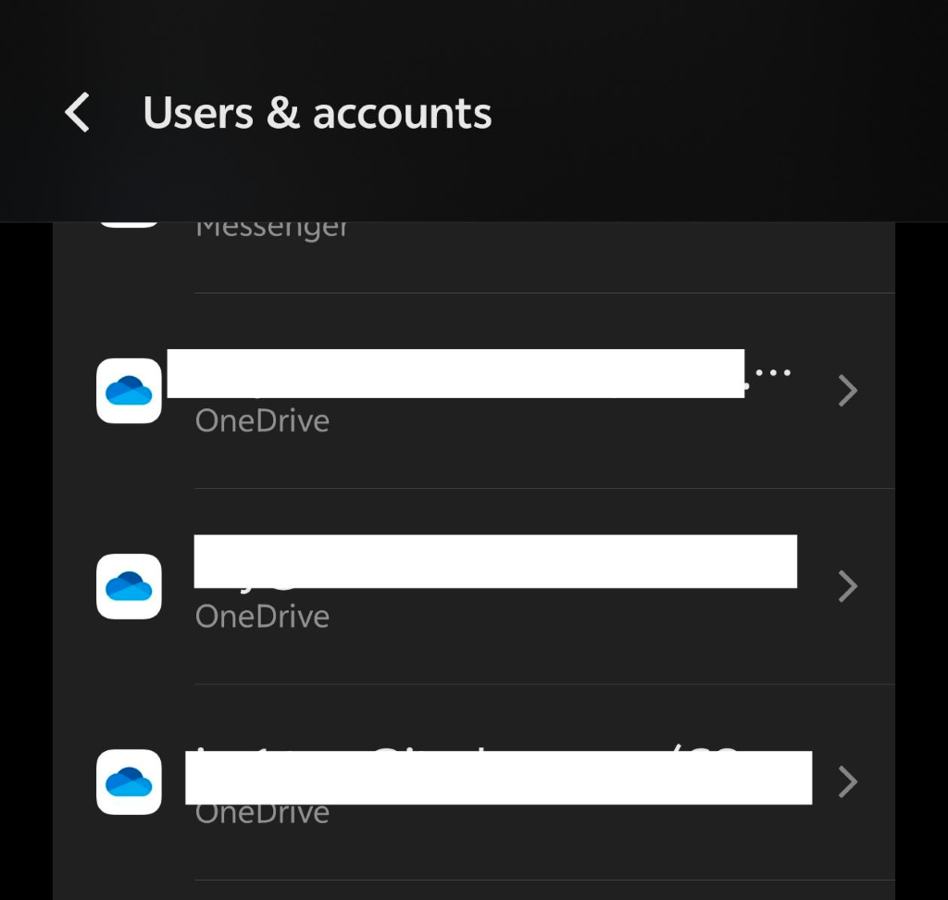Select the "OneDrive" label of the first account
Image resolution: width=948 pixels, height=900 pixels.
click(262, 420)
